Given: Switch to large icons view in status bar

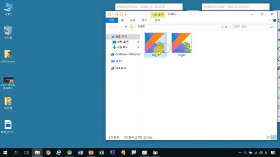Looking at the screenshot, I should click(x=274, y=137).
